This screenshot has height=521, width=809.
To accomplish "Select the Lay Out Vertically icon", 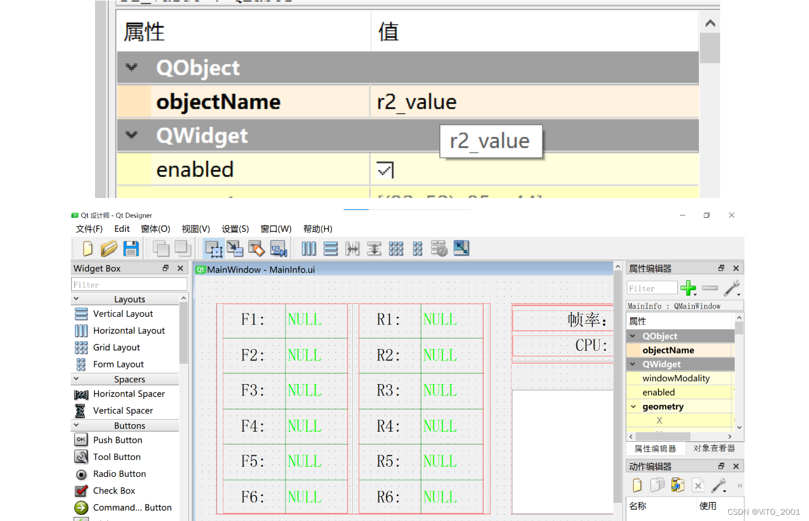I will pyautogui.click(x=331, y=248).
